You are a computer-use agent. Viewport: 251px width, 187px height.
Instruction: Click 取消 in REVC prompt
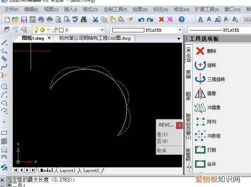click(x=161, y=151)
